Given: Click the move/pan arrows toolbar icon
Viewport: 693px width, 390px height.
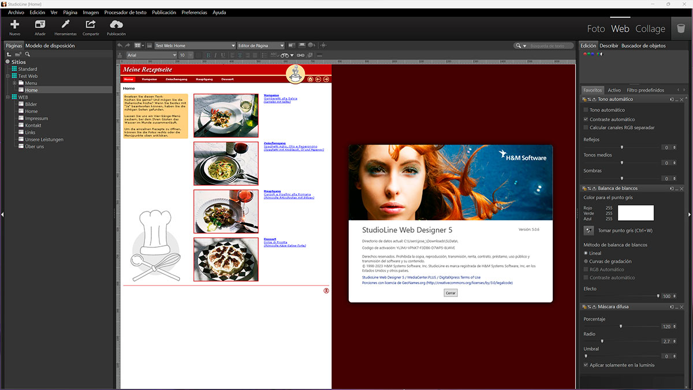Looking at the screenshot, I should 323,46.
